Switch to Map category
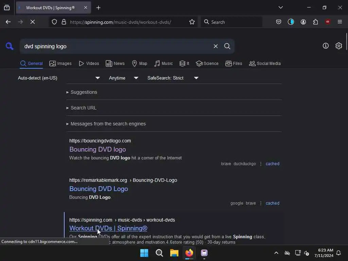 (x=139, y=64)
